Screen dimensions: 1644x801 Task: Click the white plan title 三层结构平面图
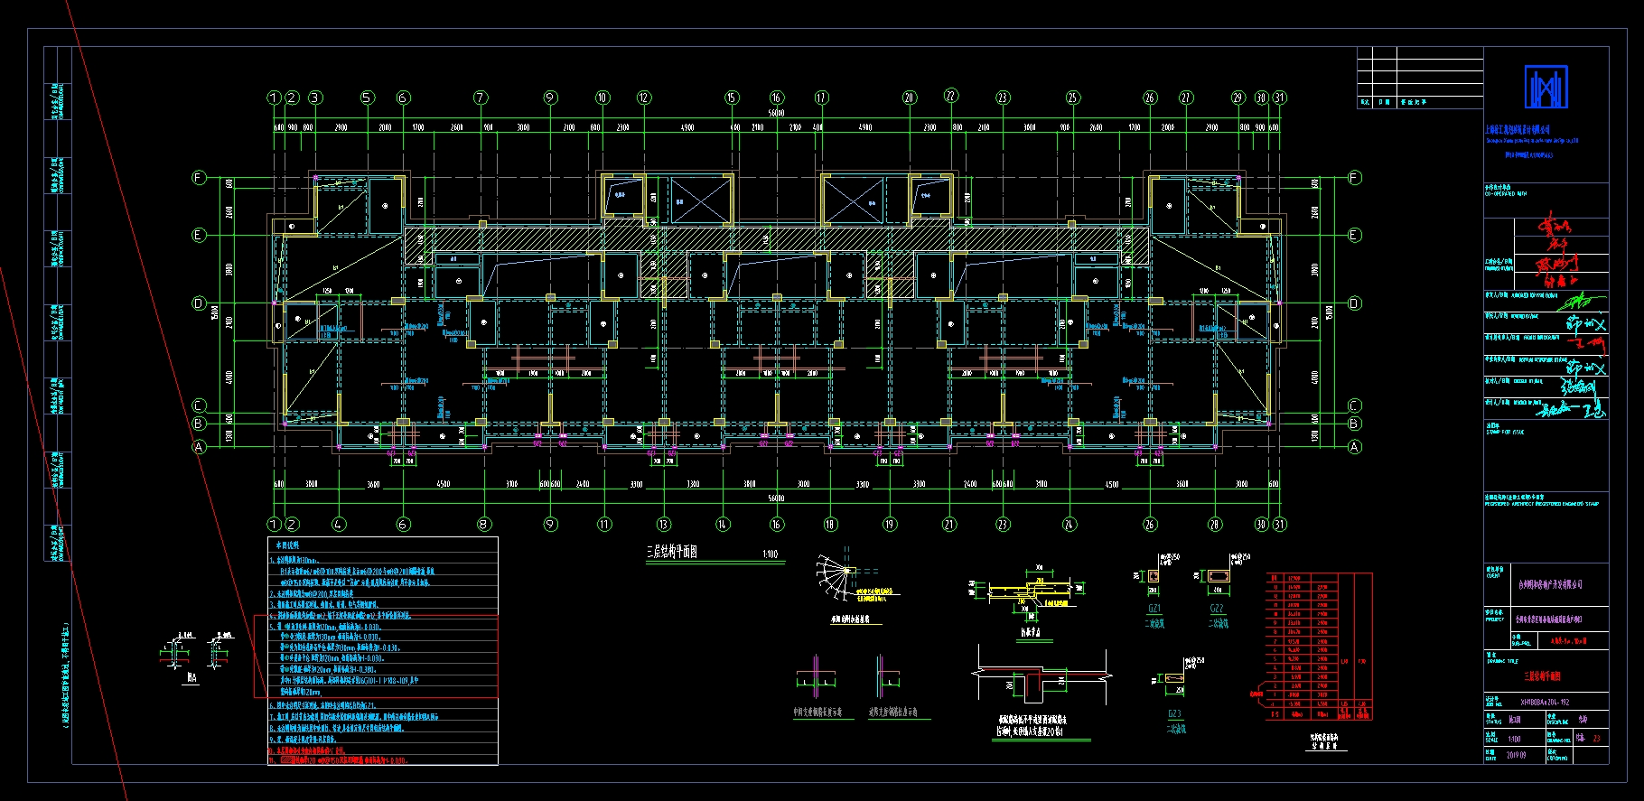672,552
